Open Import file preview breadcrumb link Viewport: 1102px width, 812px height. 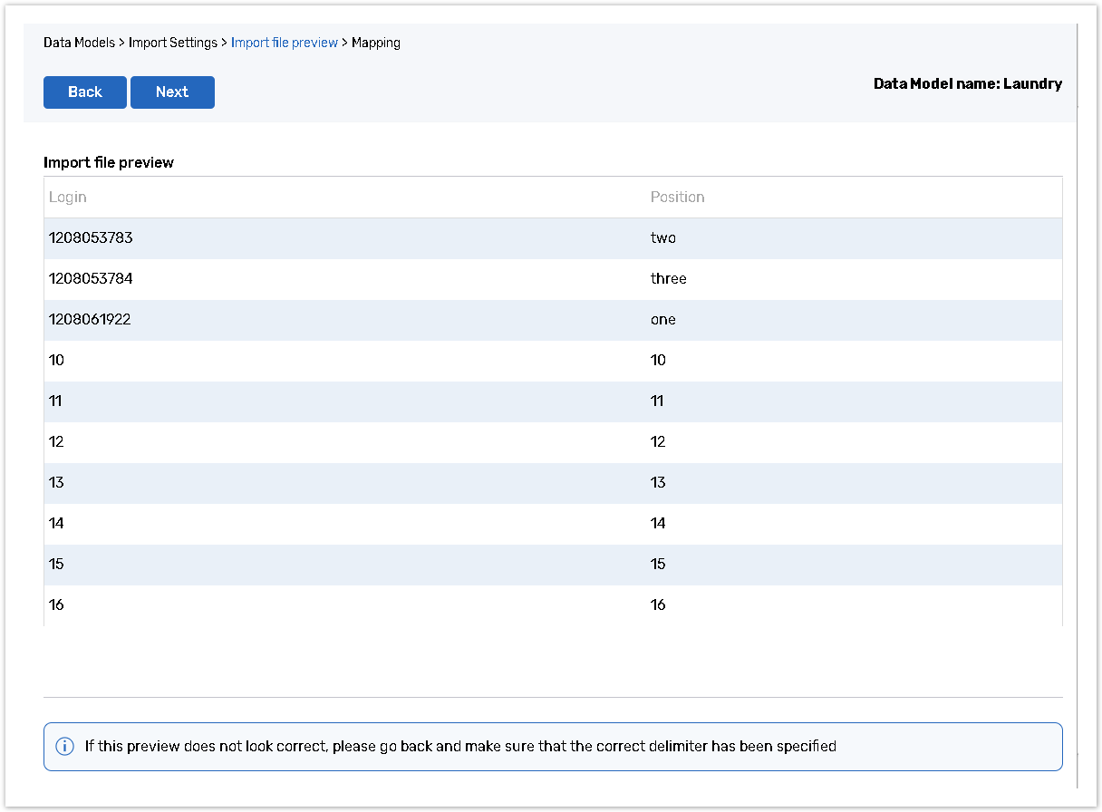pyautogui.click(x=284, y=43)
